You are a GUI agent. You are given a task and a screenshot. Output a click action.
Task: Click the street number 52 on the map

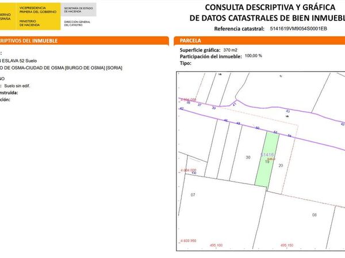pyautogui.click(x=275, y=132)
